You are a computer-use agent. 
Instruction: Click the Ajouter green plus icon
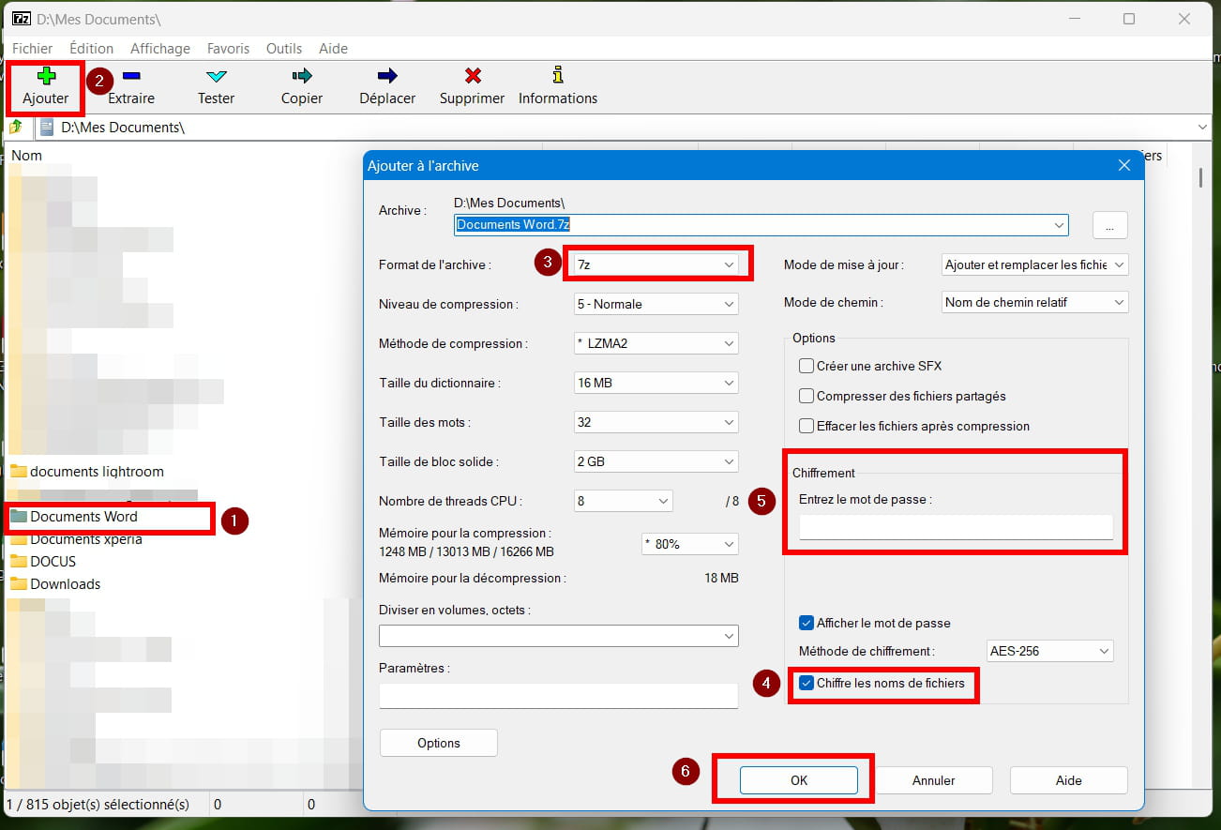click(45, 76)
